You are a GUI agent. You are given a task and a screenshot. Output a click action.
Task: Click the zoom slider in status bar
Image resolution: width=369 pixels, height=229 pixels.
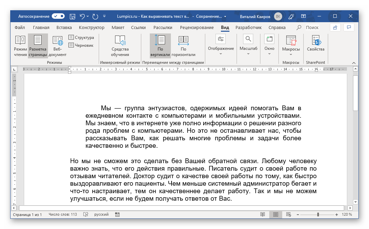[318, 215]
